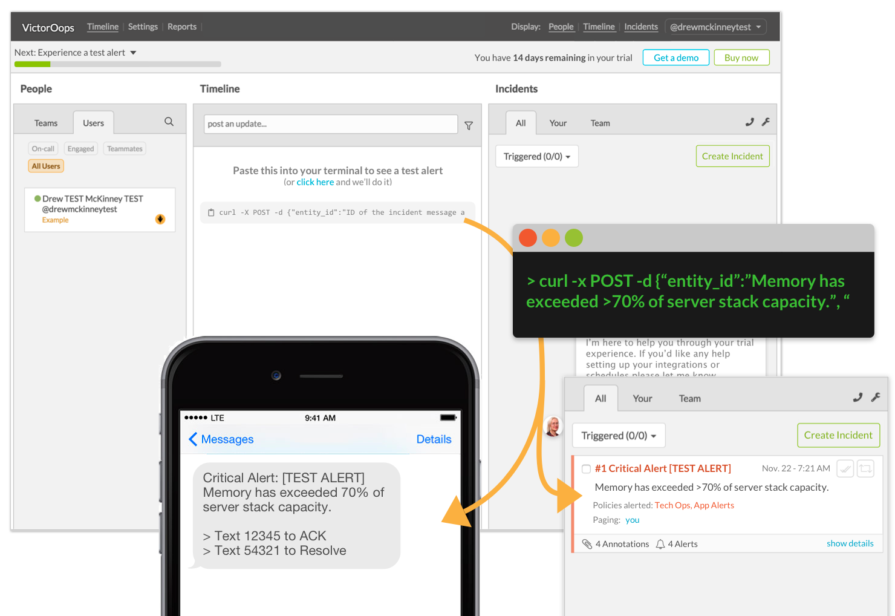The height and width of the screenshot is (616, 895).
Task: Open the @drewmckinneytest account dropdown
Action: point(715,27)
